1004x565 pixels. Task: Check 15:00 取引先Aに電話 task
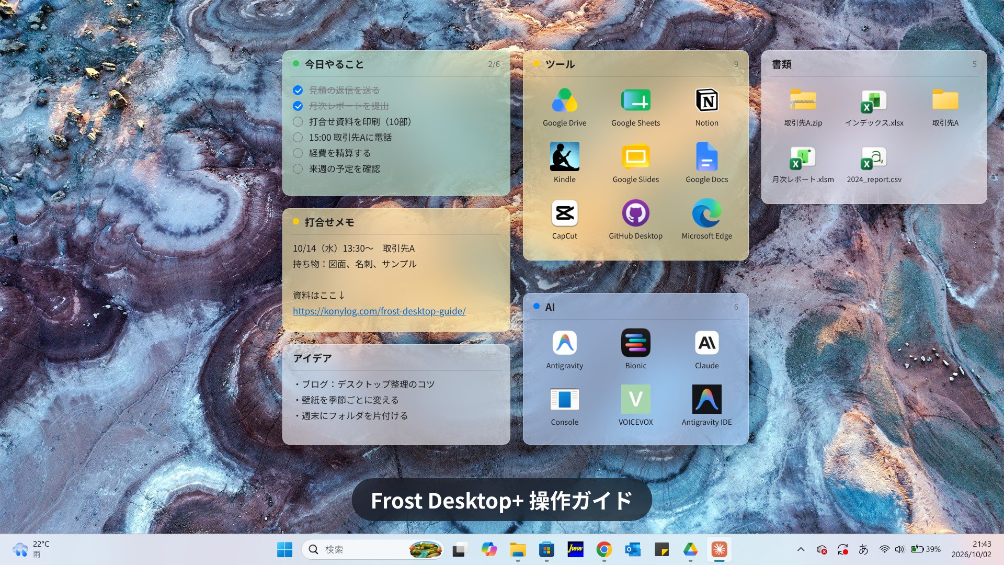298,138
